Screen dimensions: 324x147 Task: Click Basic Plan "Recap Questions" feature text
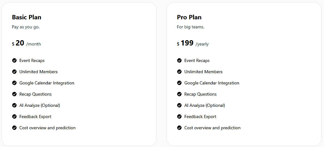(x=35, y=94)
